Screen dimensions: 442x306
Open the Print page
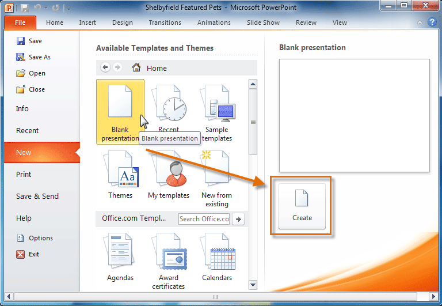point(24,174)
